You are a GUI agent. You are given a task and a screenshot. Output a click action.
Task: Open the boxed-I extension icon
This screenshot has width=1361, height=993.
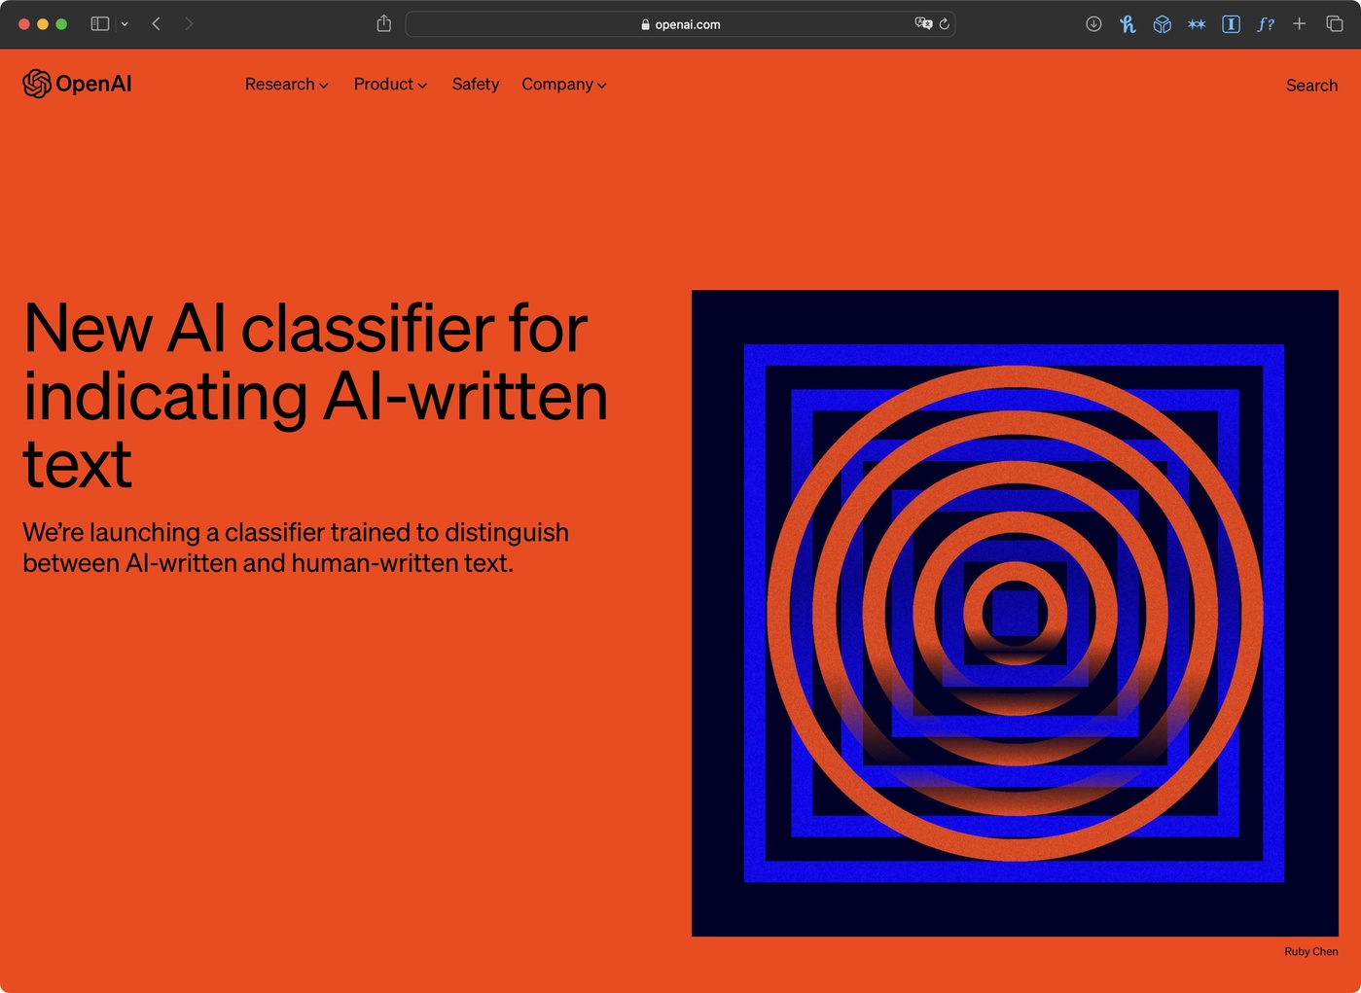point(1231,23)
